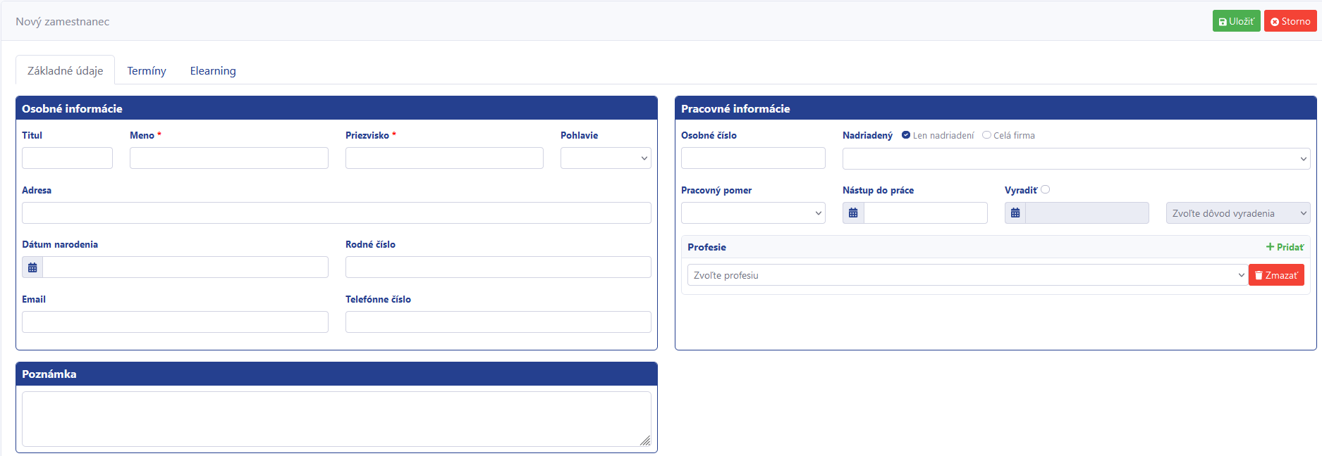
Task: Open calendar icon for Dátum narodenia
Action: tap(32, 267)
